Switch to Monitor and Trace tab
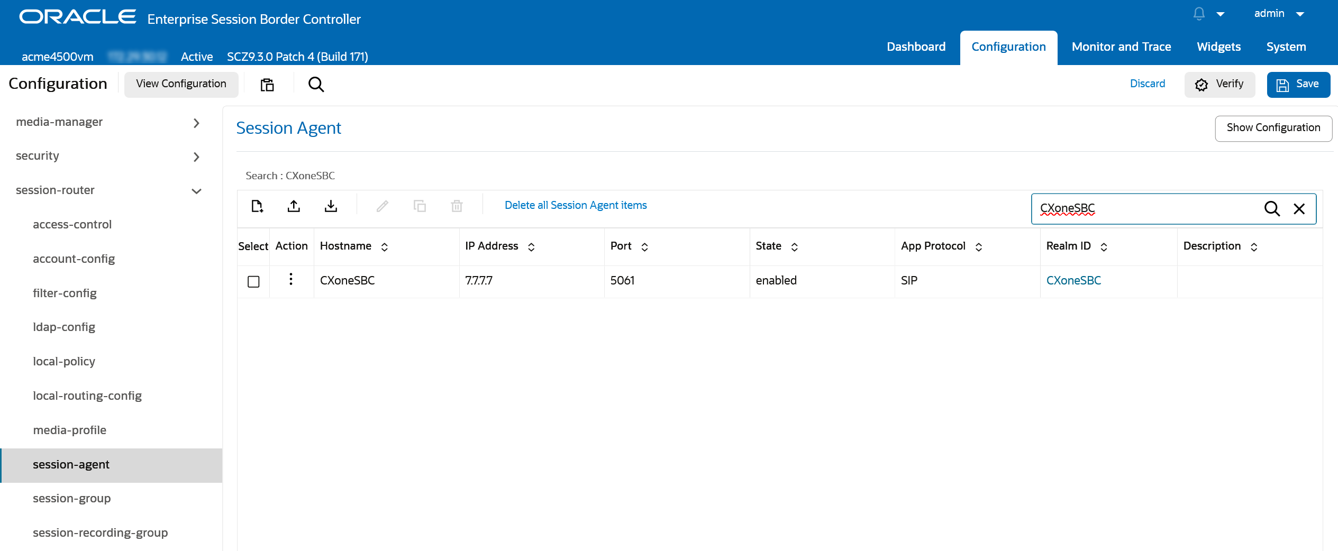The width and height of the screenshot is (1338, 551). coord(1121,47)
